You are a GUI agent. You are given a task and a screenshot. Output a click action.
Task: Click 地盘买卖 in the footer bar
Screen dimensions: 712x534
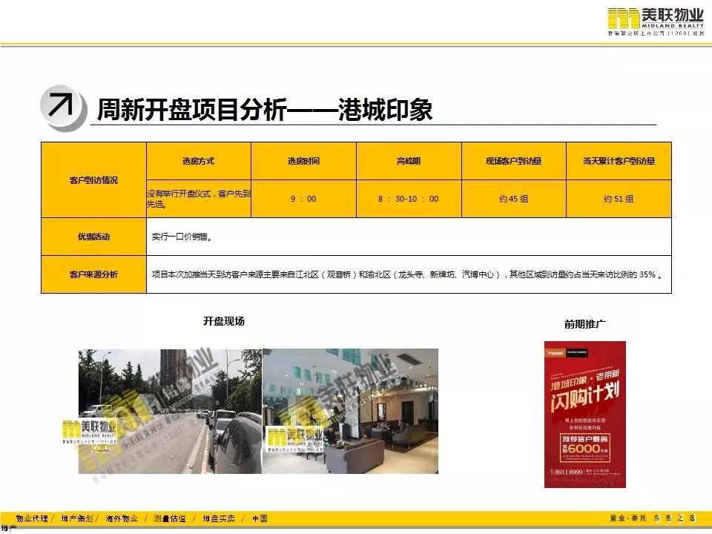coord(219,518)
